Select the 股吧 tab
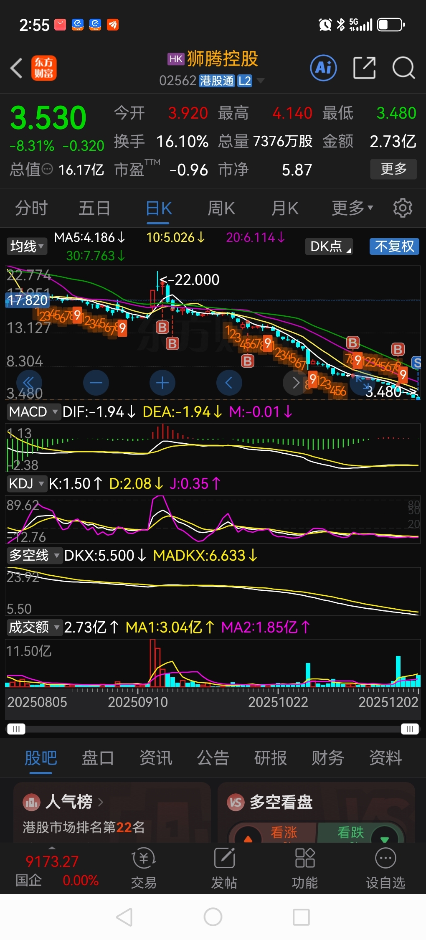426x940 pixels. coord(41,758)
